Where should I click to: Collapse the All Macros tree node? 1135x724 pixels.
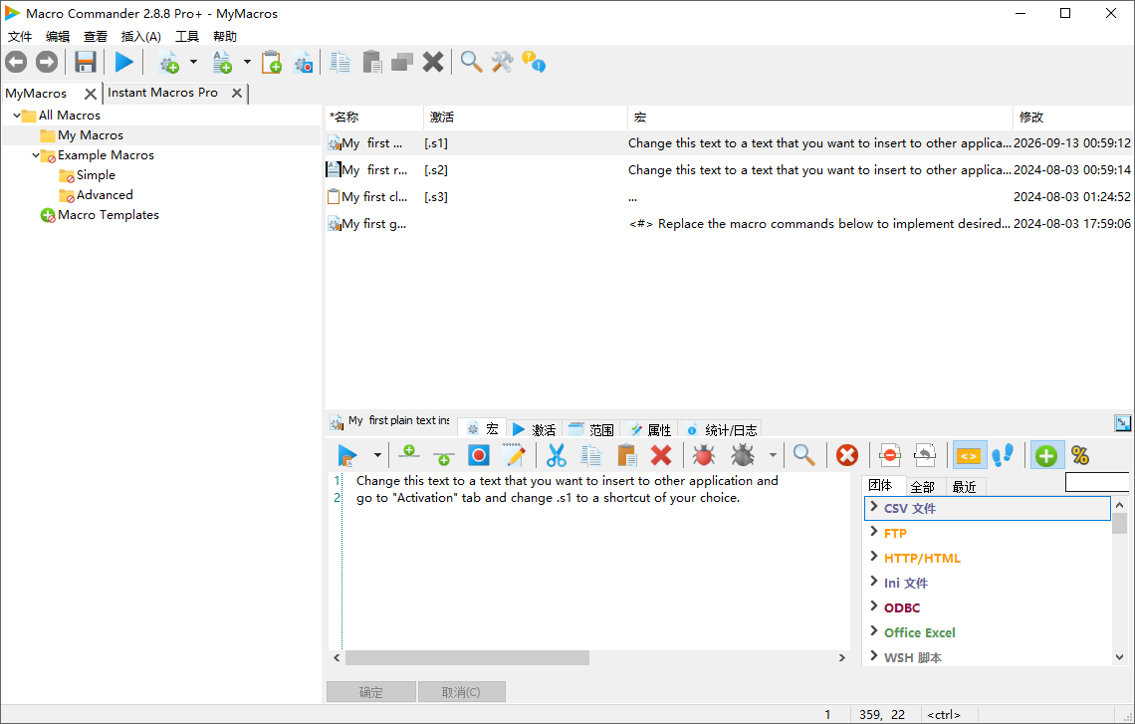coord(17,116)
